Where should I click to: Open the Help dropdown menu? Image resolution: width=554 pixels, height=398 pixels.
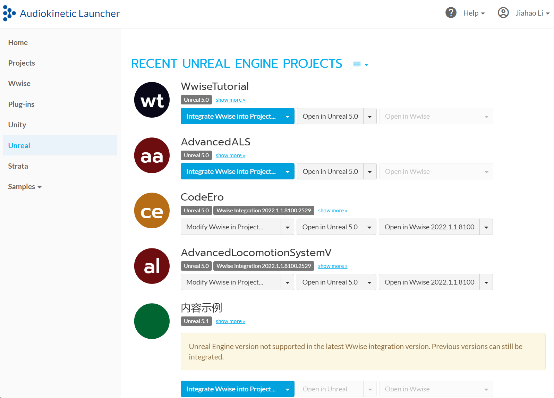pyautogui.click(x=474, y=13)
